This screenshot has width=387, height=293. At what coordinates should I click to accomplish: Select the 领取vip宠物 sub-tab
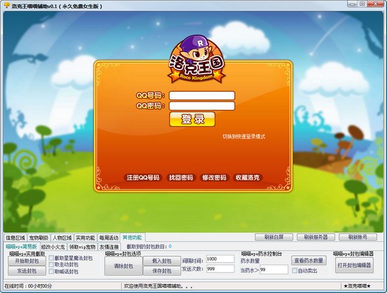tap(82, 247)
